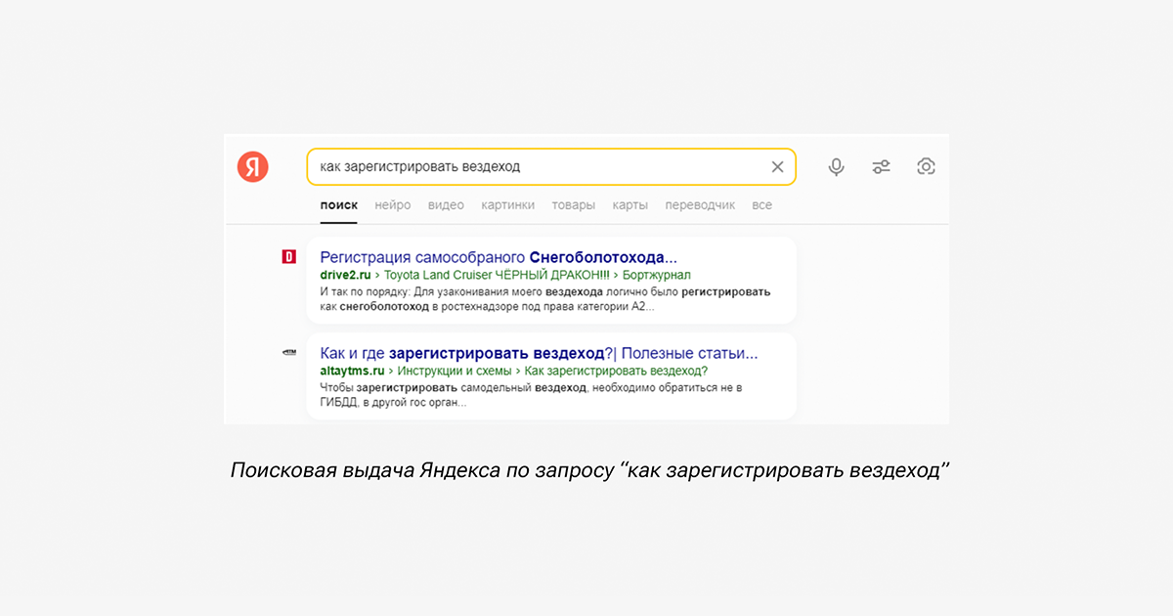Open the 'товары' tab
The image size is (1173, 616).
(x=573, y=205)
